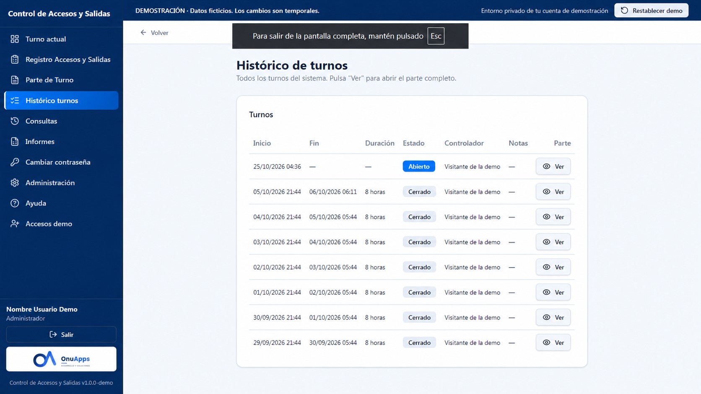
Task: Click the Registro Accesos y Salidas clipboard icon
Action: [15, 60]
